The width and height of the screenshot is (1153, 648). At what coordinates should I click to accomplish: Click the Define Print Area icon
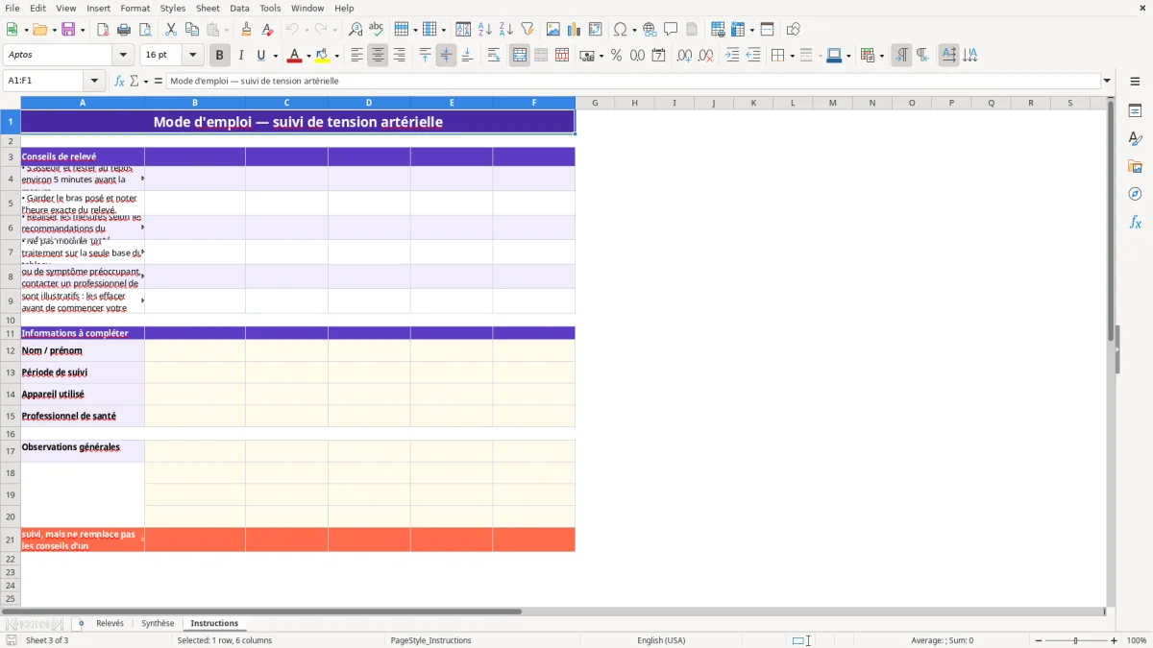[x=717, y=30]
